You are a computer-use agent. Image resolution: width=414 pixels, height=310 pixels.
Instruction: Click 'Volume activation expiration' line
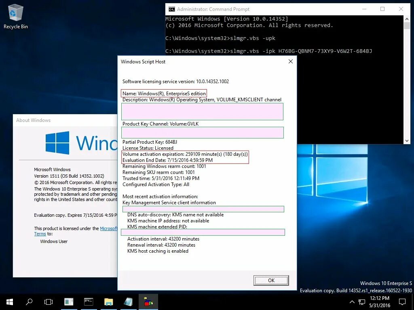[x=185, y=154]
